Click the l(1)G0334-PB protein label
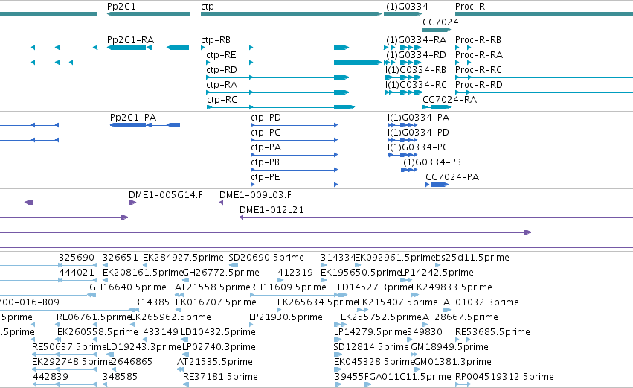 tap(431, 162)
